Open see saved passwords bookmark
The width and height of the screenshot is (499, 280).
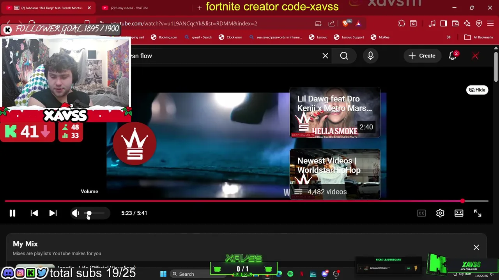(276, 37)
